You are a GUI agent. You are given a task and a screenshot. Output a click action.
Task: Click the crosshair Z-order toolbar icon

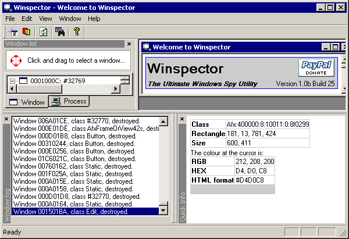coord(13,32)
